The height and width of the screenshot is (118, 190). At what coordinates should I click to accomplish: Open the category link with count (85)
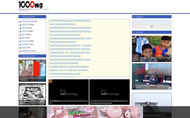pos(24,47)
